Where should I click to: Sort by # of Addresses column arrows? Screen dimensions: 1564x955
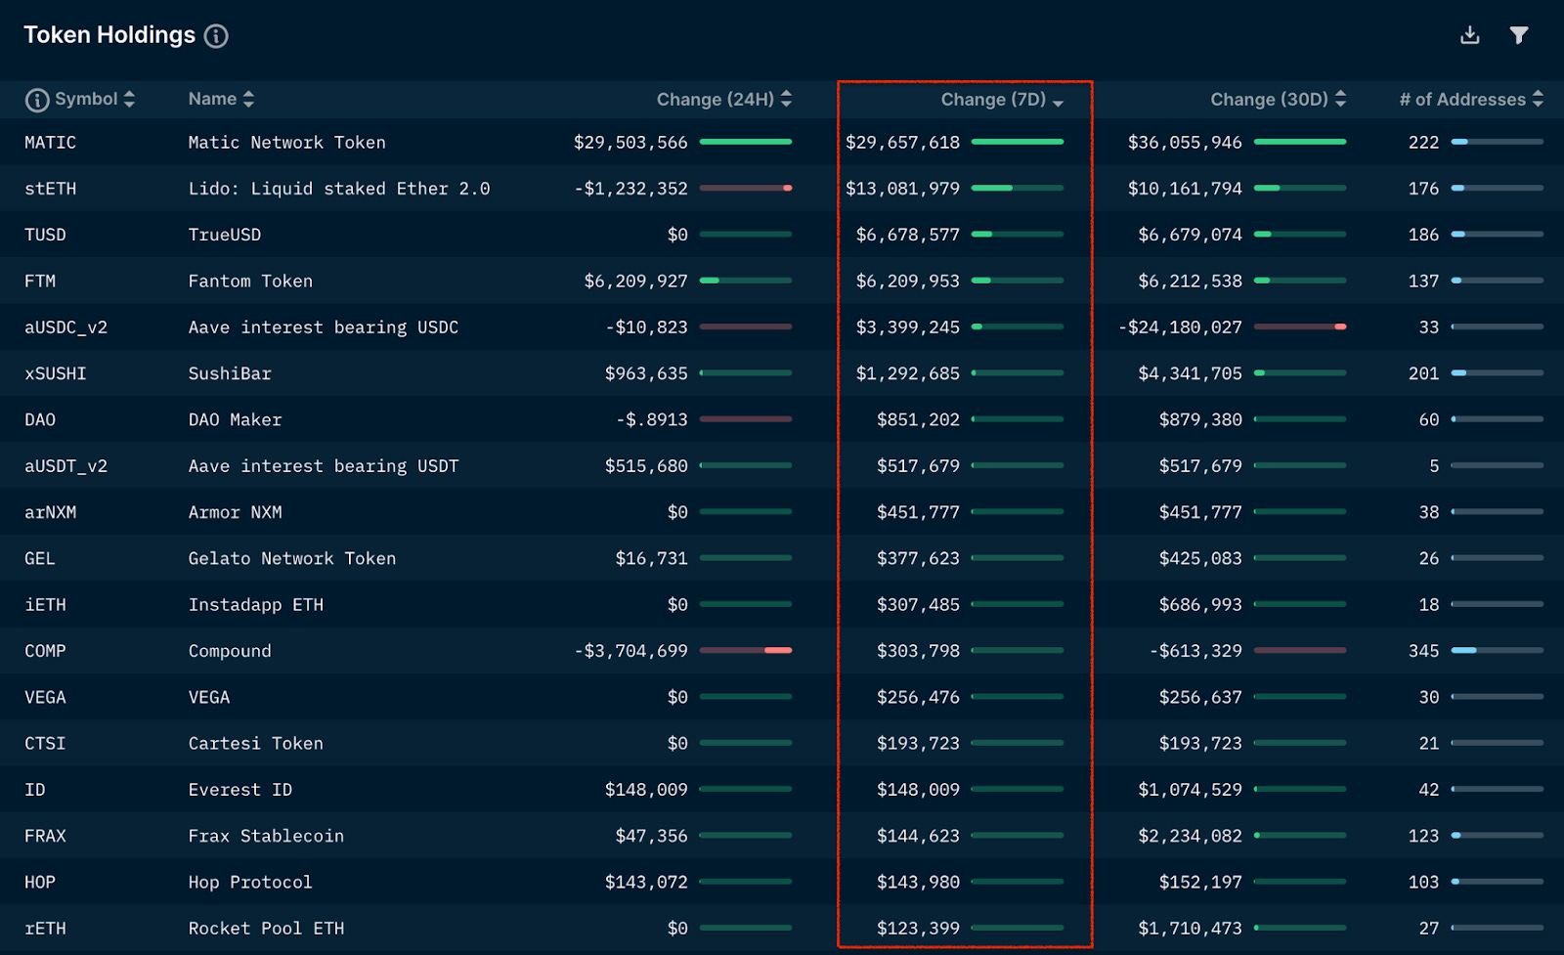1538,100
